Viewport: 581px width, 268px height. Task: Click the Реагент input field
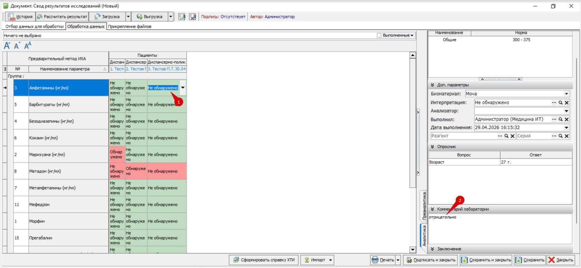463,136
